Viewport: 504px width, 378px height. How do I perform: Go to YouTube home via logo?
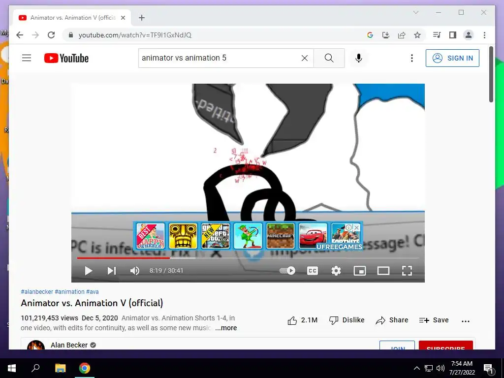(66, 58)
